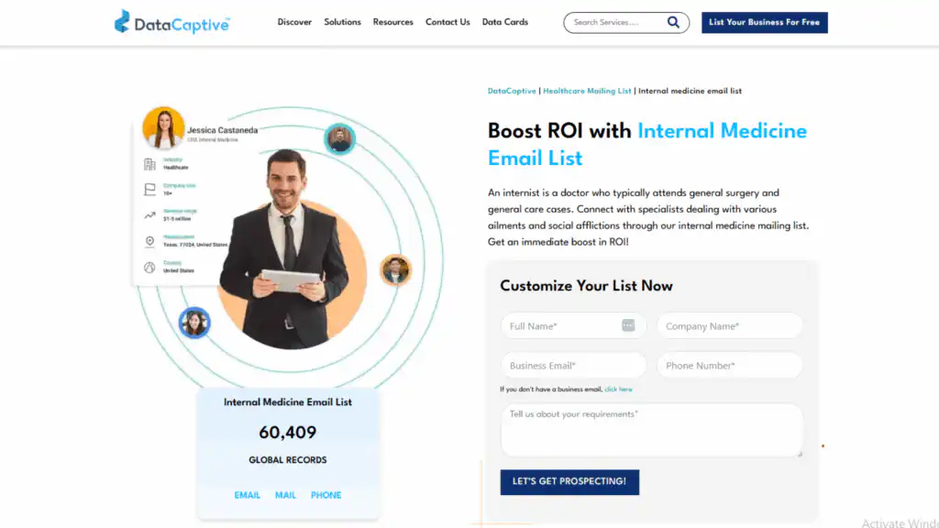This screenshot has height=528, width=939.
Task: Click the Country globe icon
Action: [x=149, y=268]
